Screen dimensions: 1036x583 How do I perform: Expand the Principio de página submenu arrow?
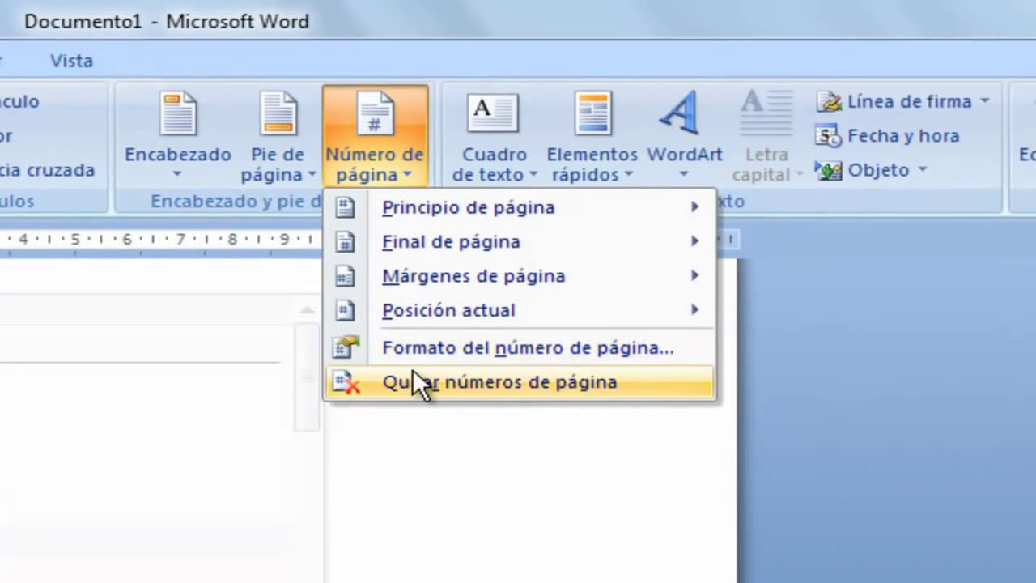tap(694, 207)
